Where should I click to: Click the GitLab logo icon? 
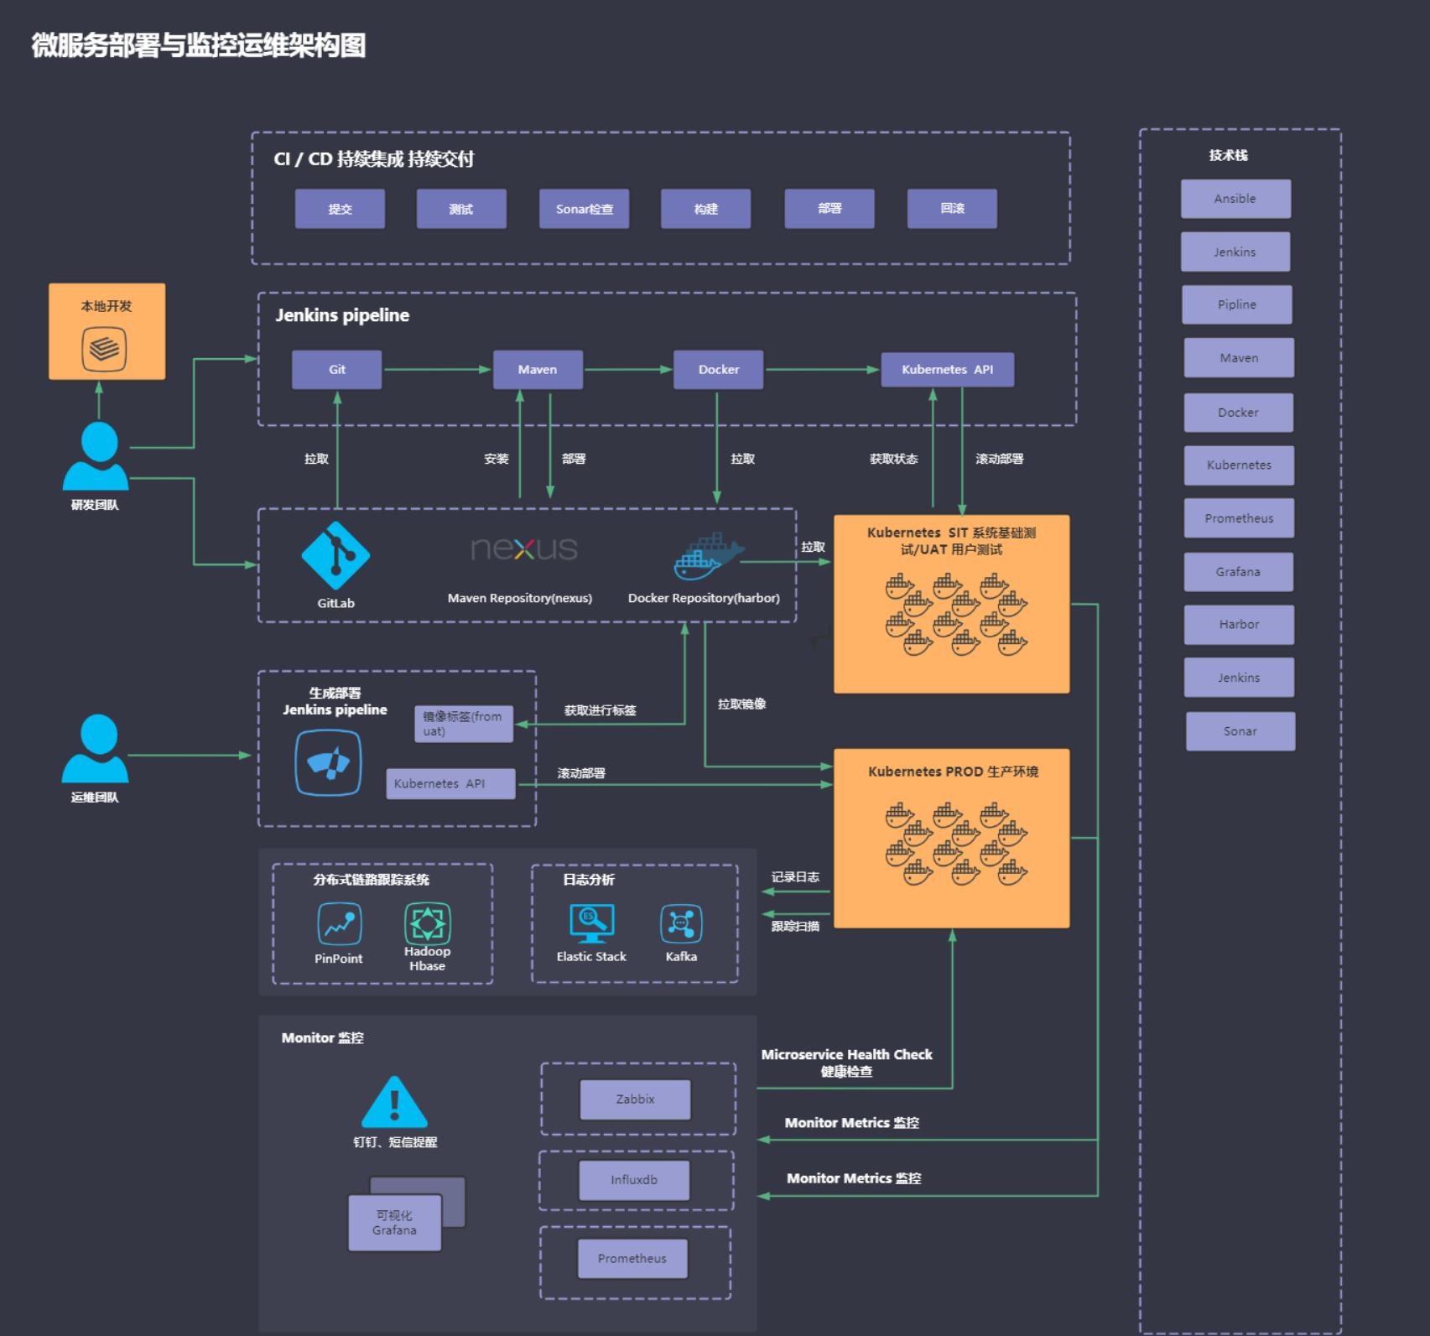[335, 556]
